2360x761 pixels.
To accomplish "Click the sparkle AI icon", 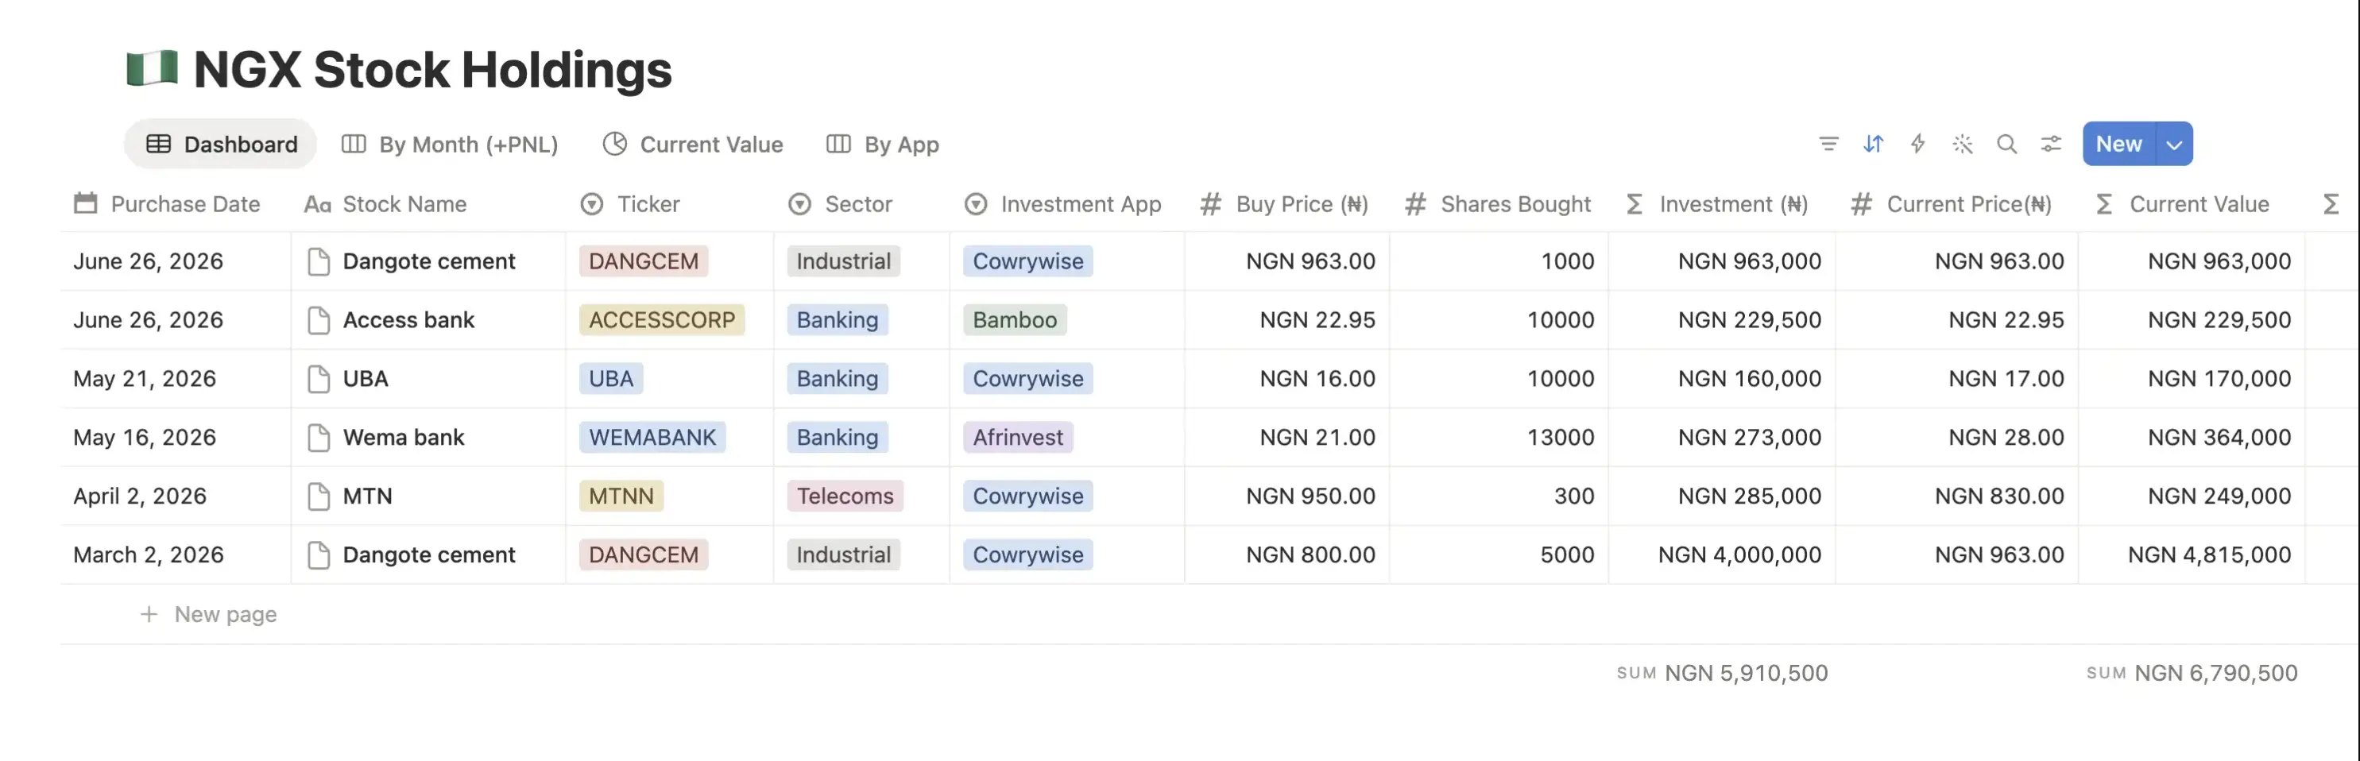I will 1961,144.
